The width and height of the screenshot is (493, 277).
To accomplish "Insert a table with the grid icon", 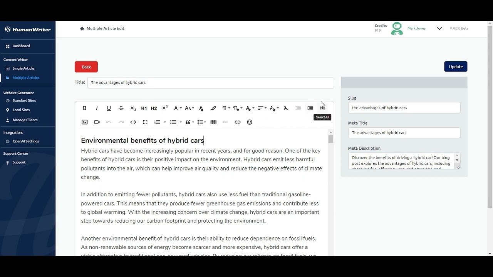I will tap(213, 122).
